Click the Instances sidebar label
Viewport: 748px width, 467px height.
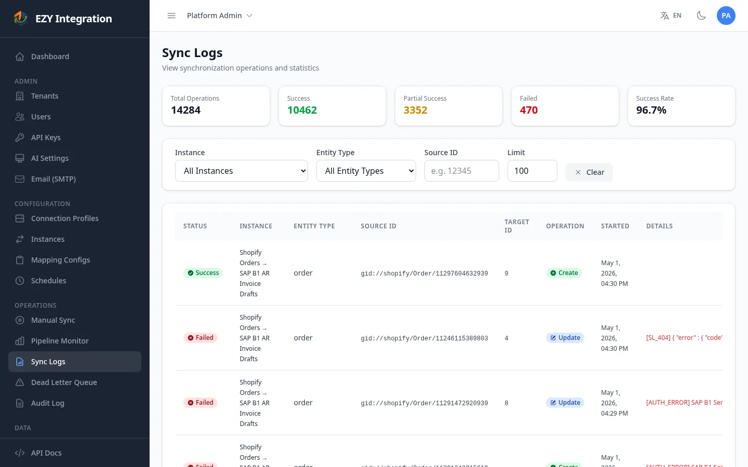click(48, 239)
